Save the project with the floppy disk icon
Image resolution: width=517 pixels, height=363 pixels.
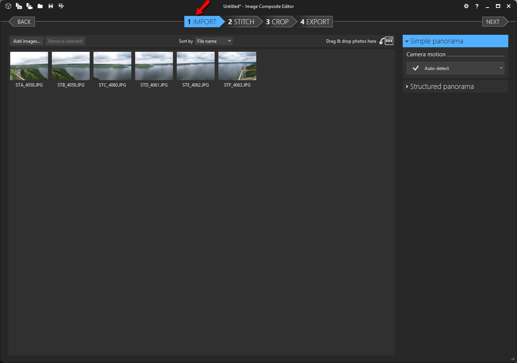tap(51, 6)
